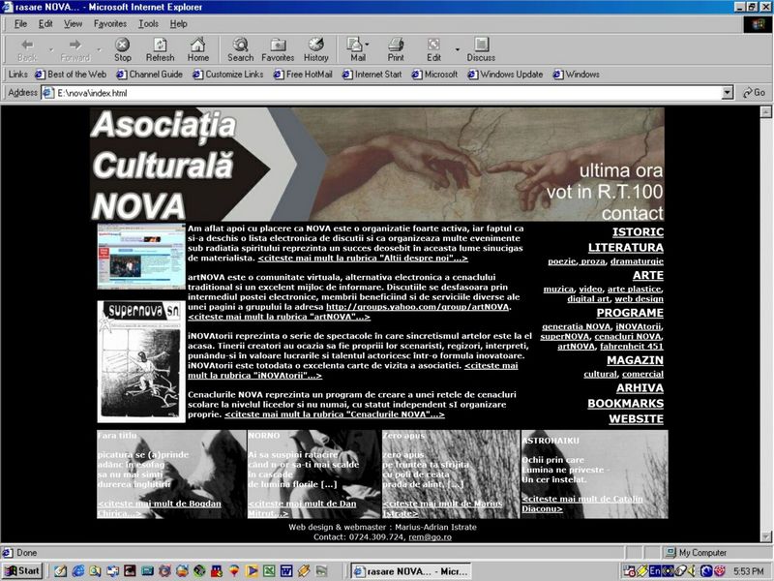
Task: Go to the Home page icon
Action: coord(197,49)
